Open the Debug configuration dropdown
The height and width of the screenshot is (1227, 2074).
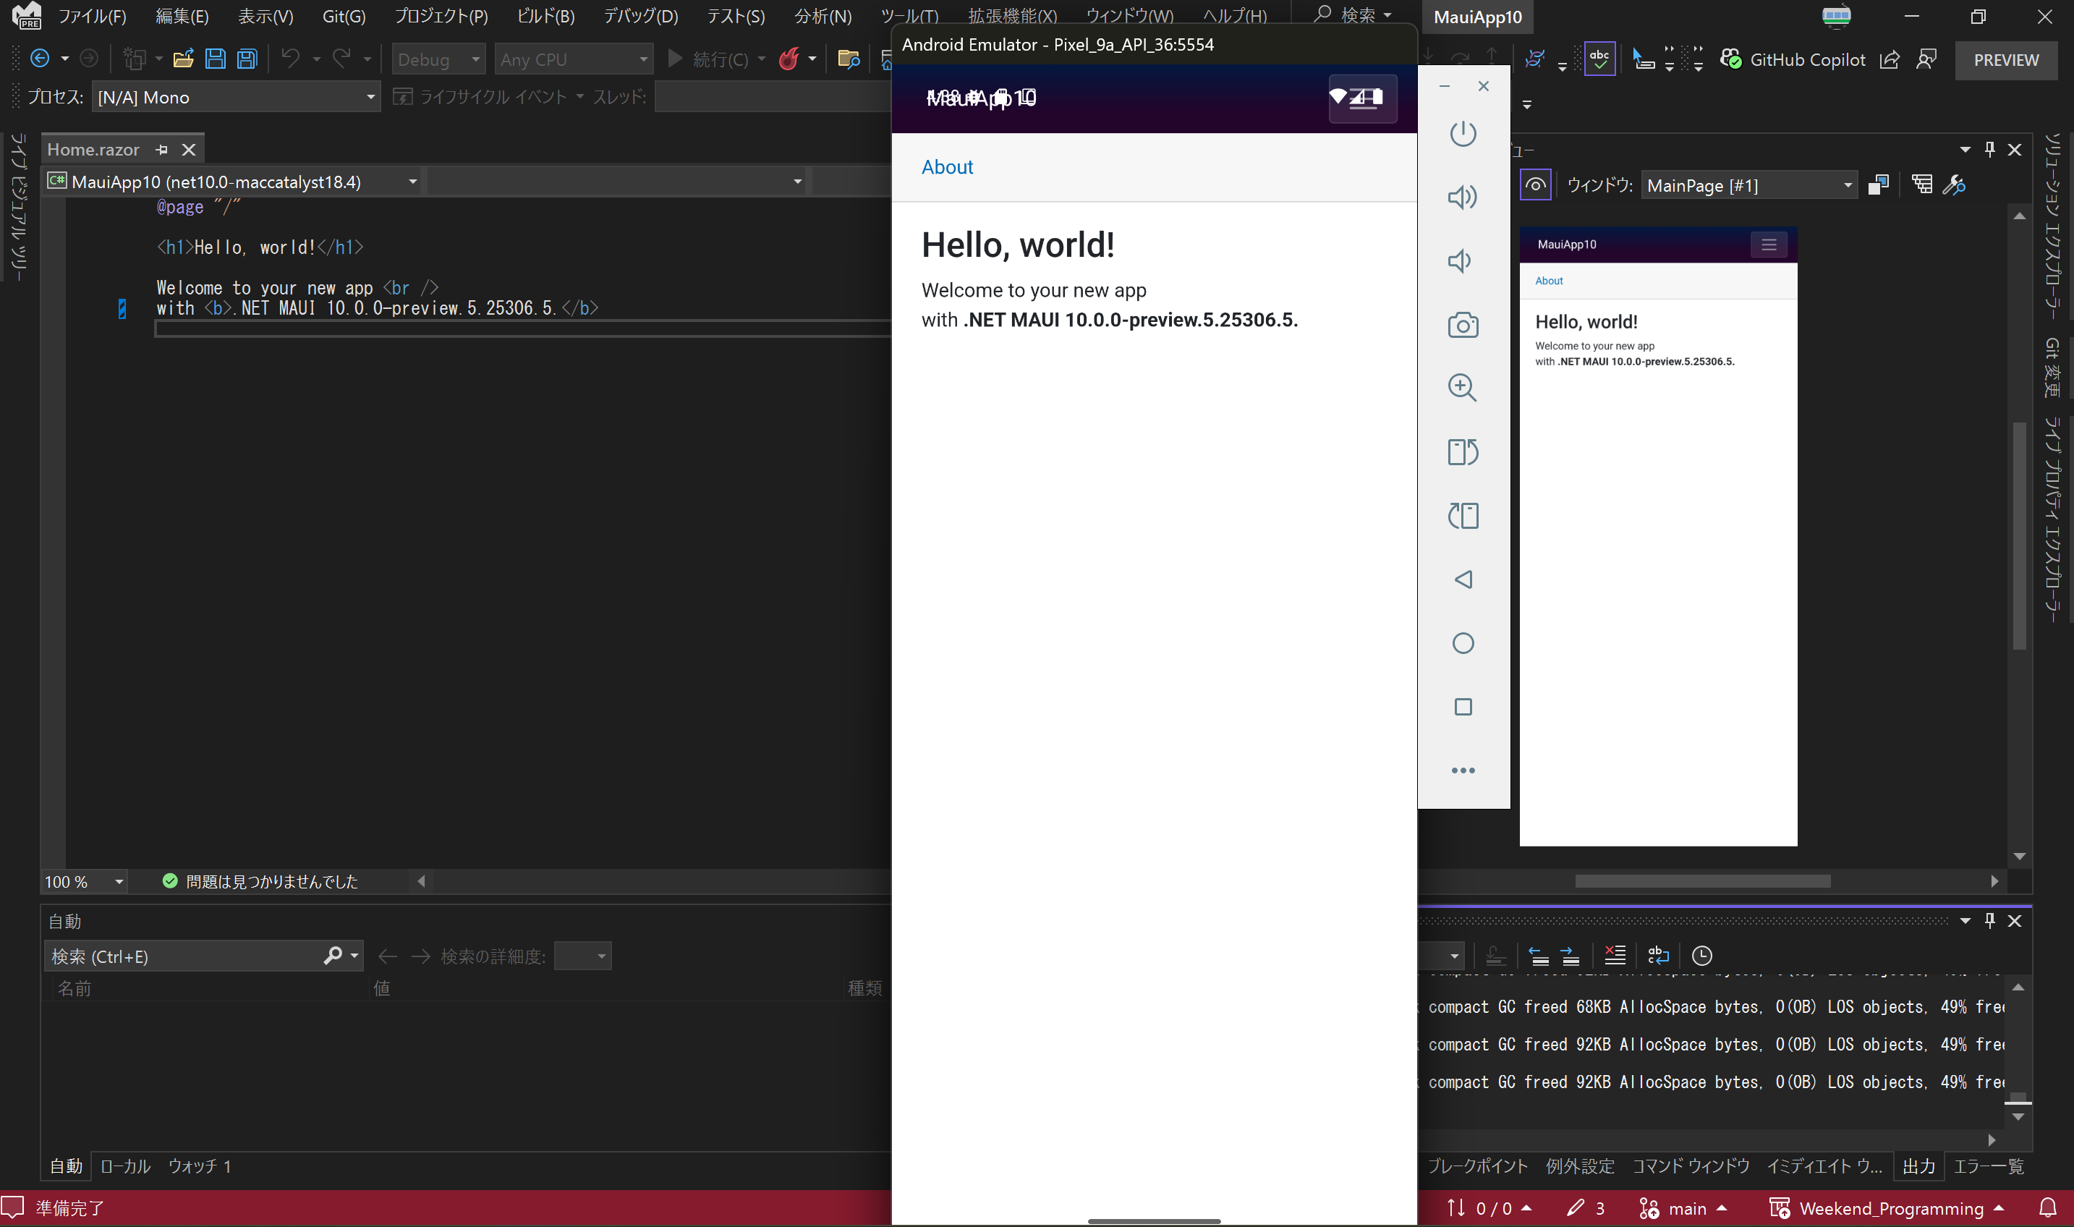(x=438, y=59)
